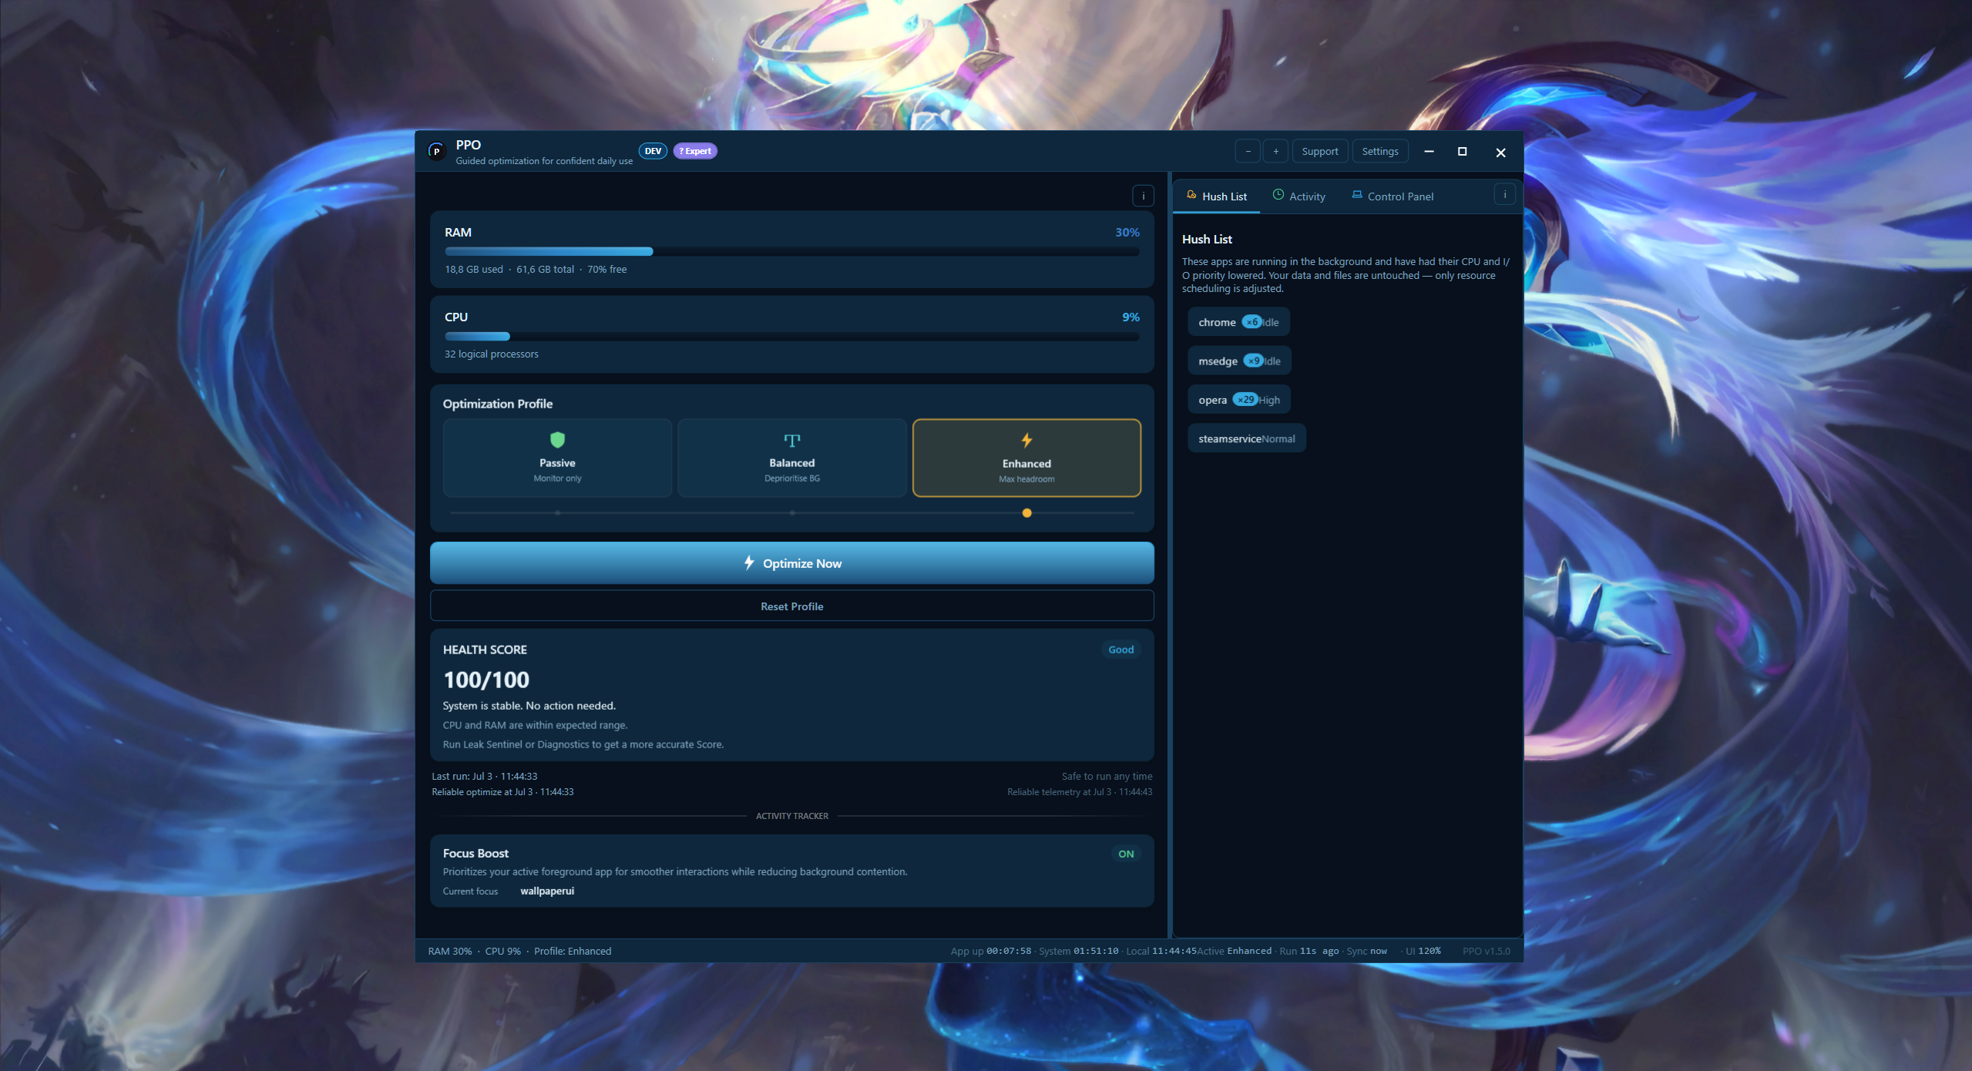Open the Settings dialog
1972x1071 pixels.
pos(1380,151)
